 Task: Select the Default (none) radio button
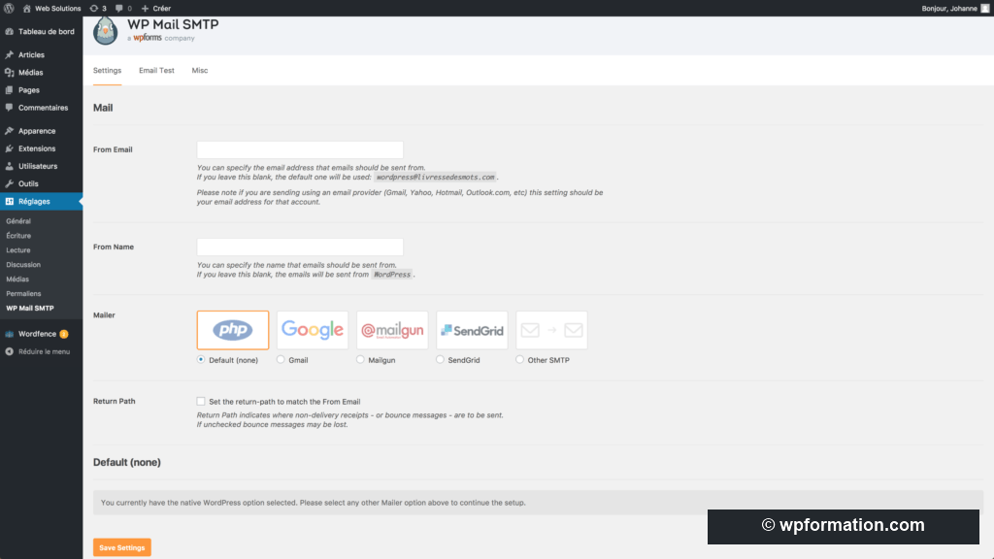201,359
